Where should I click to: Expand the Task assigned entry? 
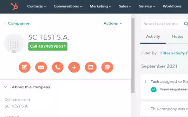coord(145,82)
